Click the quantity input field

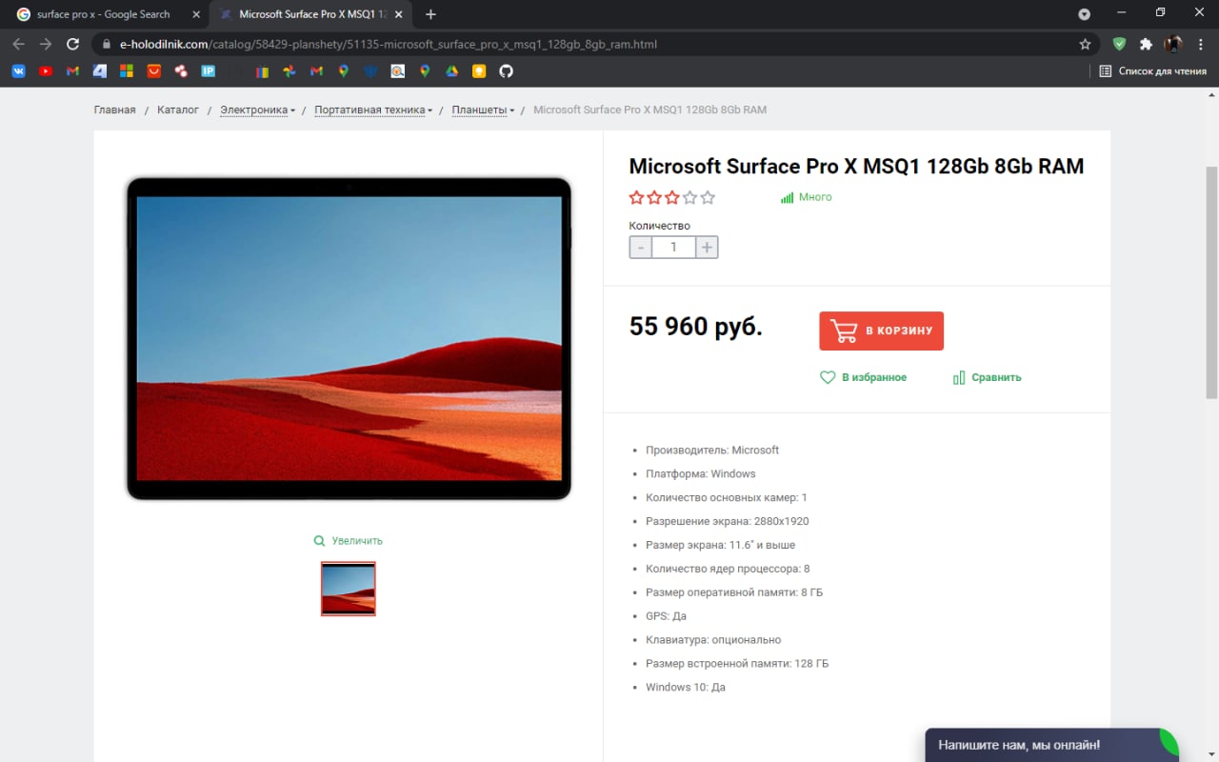click(x=673, y=248)
